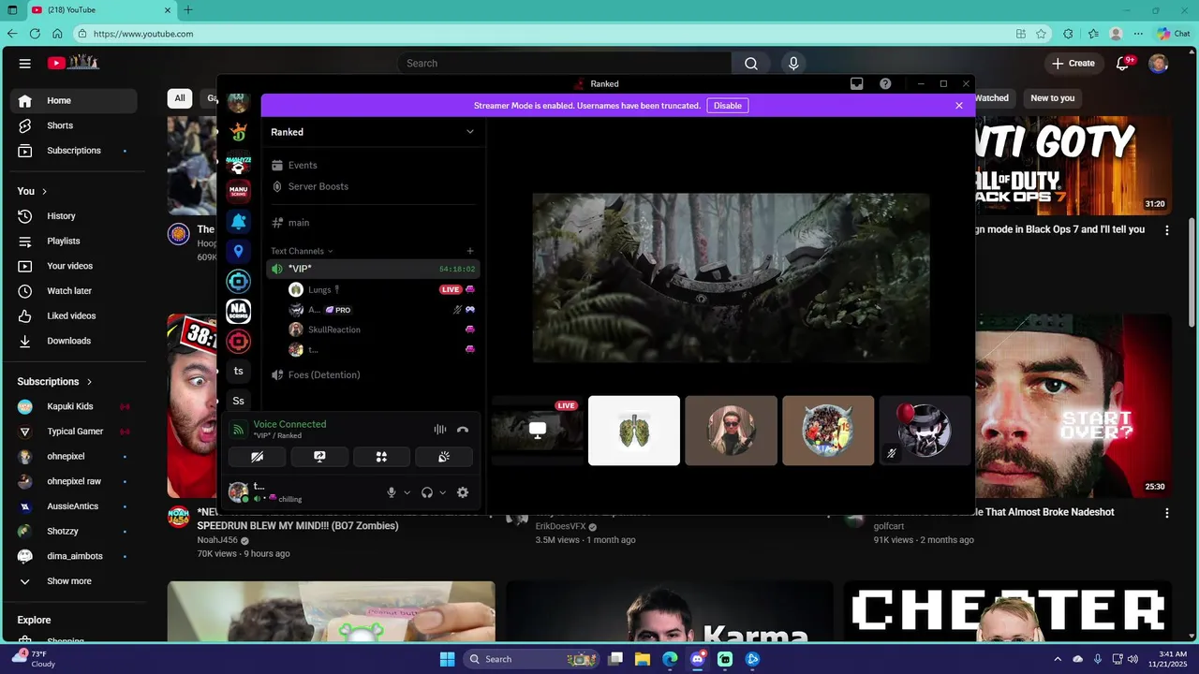Screen dimensions: 1199x674
Task: Open Subscriptions in YouTube sidebar
Action: click(74, 151)
